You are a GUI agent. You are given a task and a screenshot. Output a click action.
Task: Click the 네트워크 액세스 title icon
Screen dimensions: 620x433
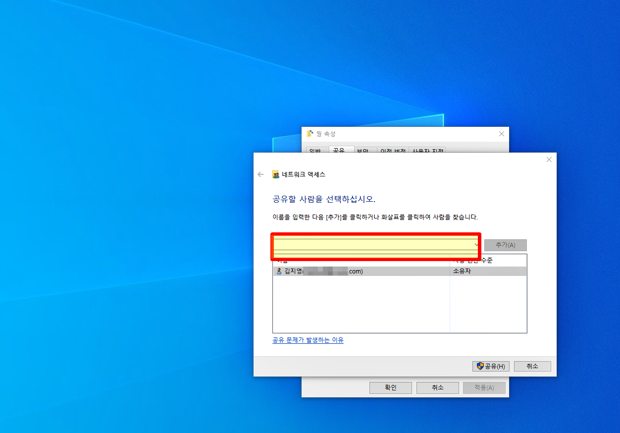pyautogui.click(x=276, y=174)
